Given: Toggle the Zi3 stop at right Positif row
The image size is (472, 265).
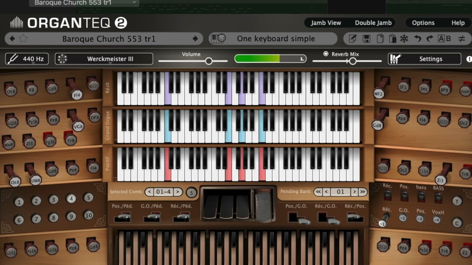Looking at the screenshot, I should point(440,180).
